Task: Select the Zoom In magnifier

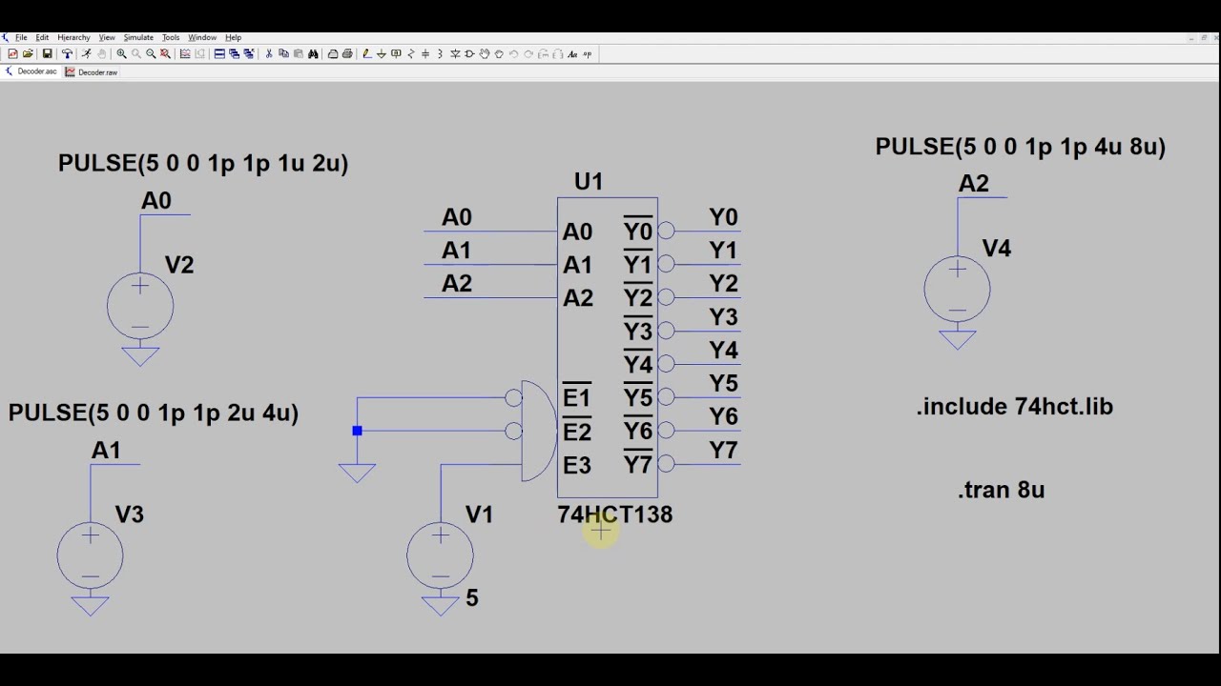Action: [121, 54]
